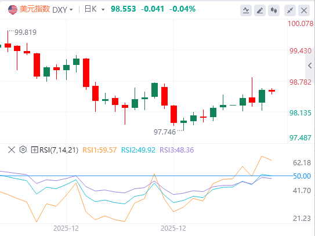Toggle RSI1 orange line value

pos(100,150)
